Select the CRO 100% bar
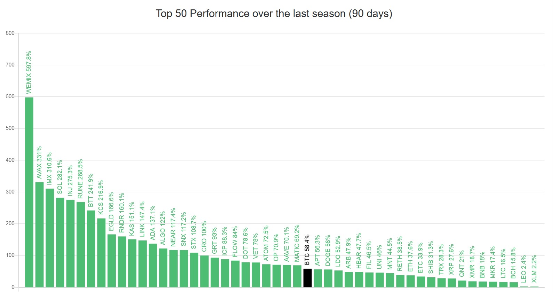Screen dimensions: 554x293 pos(204,271)
